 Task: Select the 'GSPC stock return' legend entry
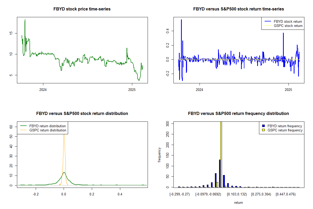point(288,26)
